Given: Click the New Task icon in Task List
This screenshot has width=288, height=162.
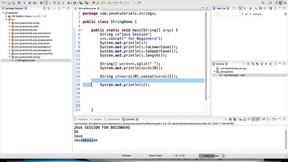Looking at the screenshot, I should coord(233,8).
